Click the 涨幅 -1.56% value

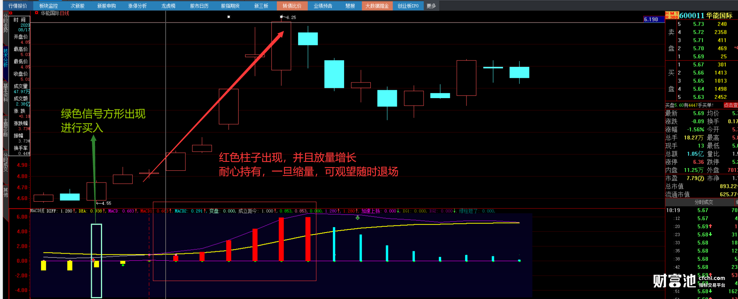(695, 129)
